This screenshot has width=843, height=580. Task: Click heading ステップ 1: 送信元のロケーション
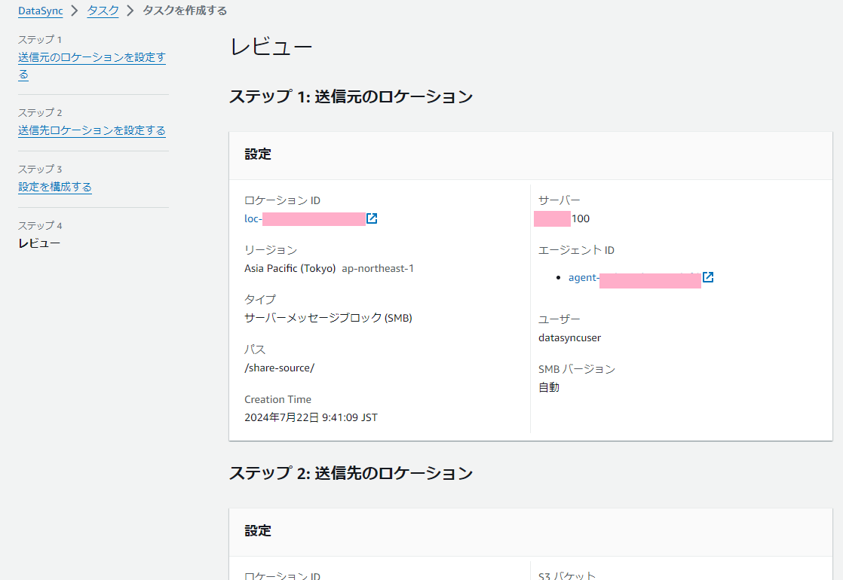click(351, 96)
